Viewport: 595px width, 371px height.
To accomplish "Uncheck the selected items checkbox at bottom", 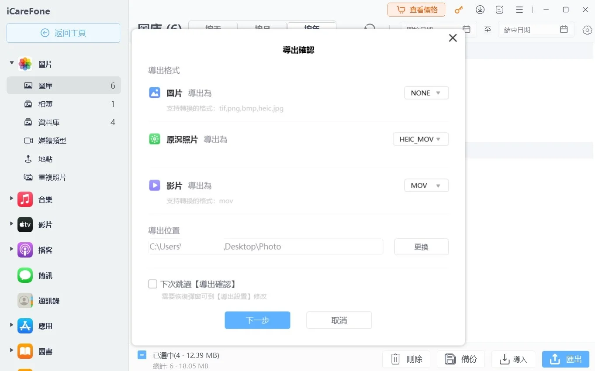I will (x=142, y=355).
